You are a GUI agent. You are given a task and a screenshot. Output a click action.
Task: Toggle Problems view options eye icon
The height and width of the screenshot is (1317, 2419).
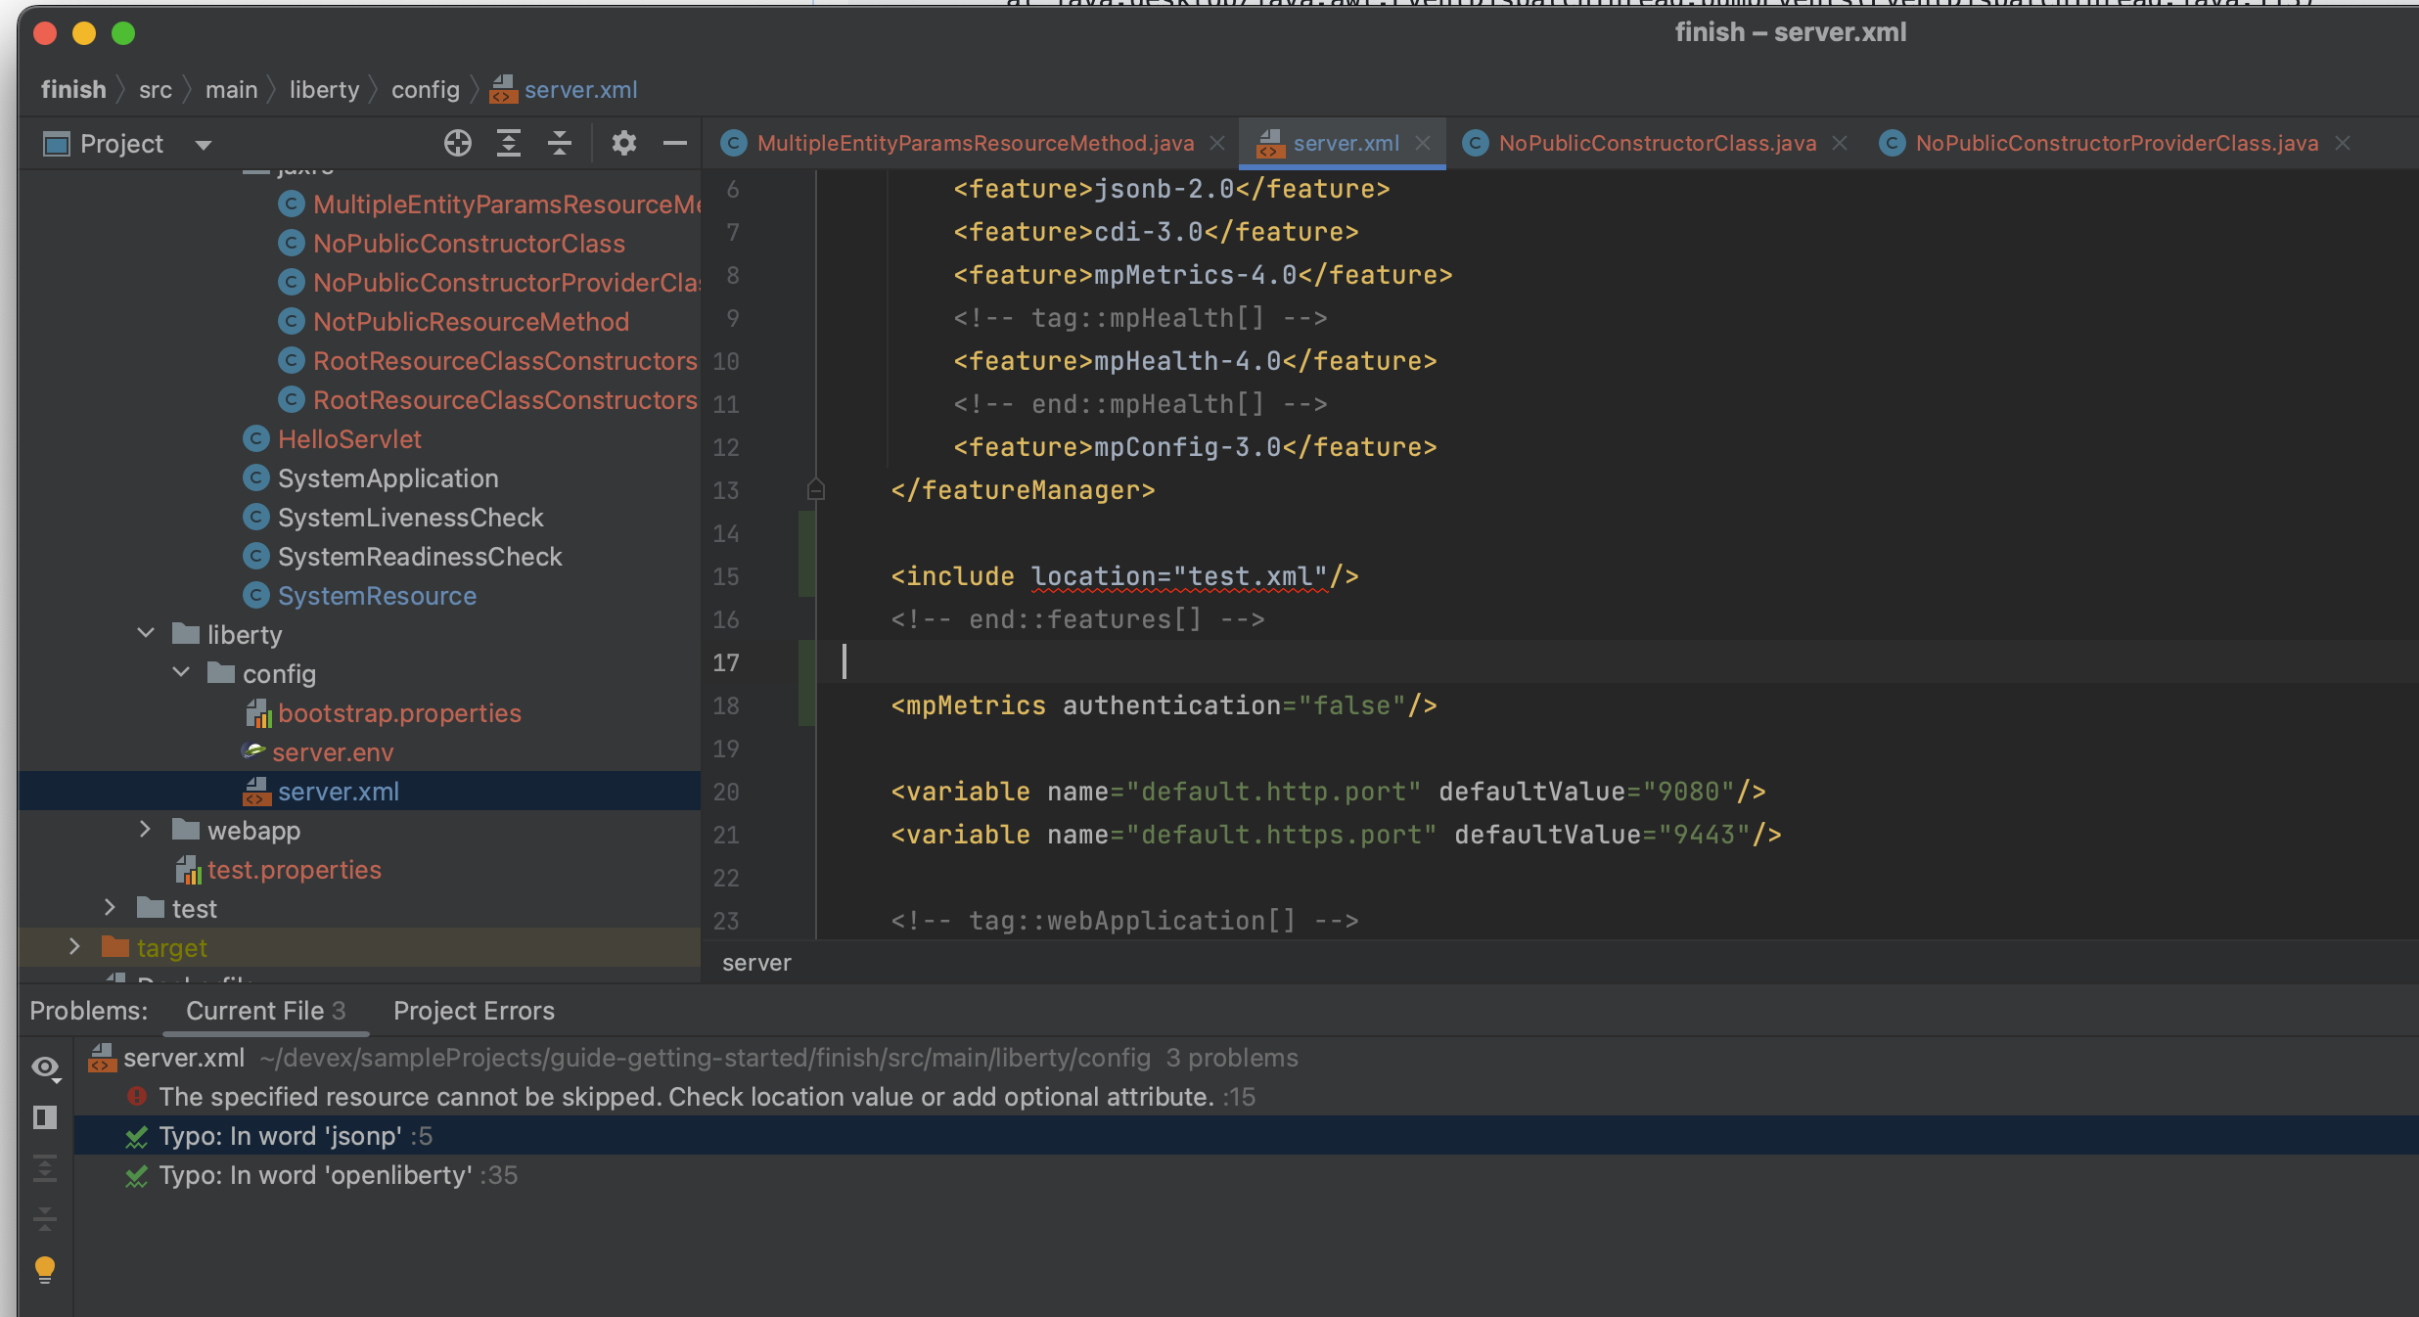(45, 1067)
